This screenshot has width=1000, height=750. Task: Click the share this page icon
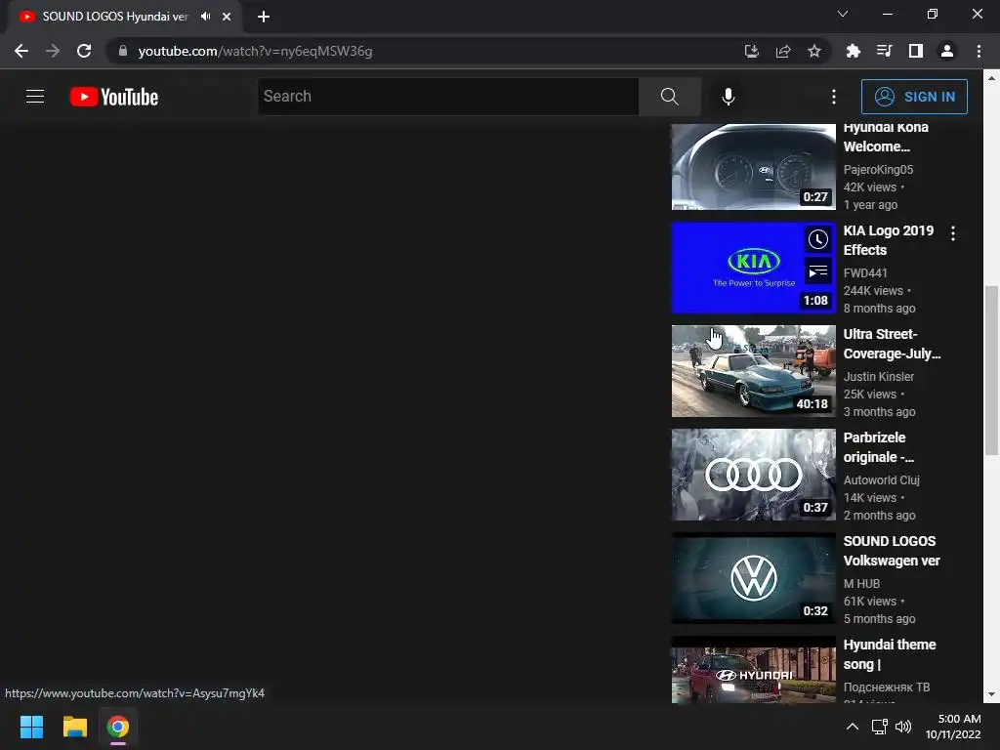[x=783, y=51]
